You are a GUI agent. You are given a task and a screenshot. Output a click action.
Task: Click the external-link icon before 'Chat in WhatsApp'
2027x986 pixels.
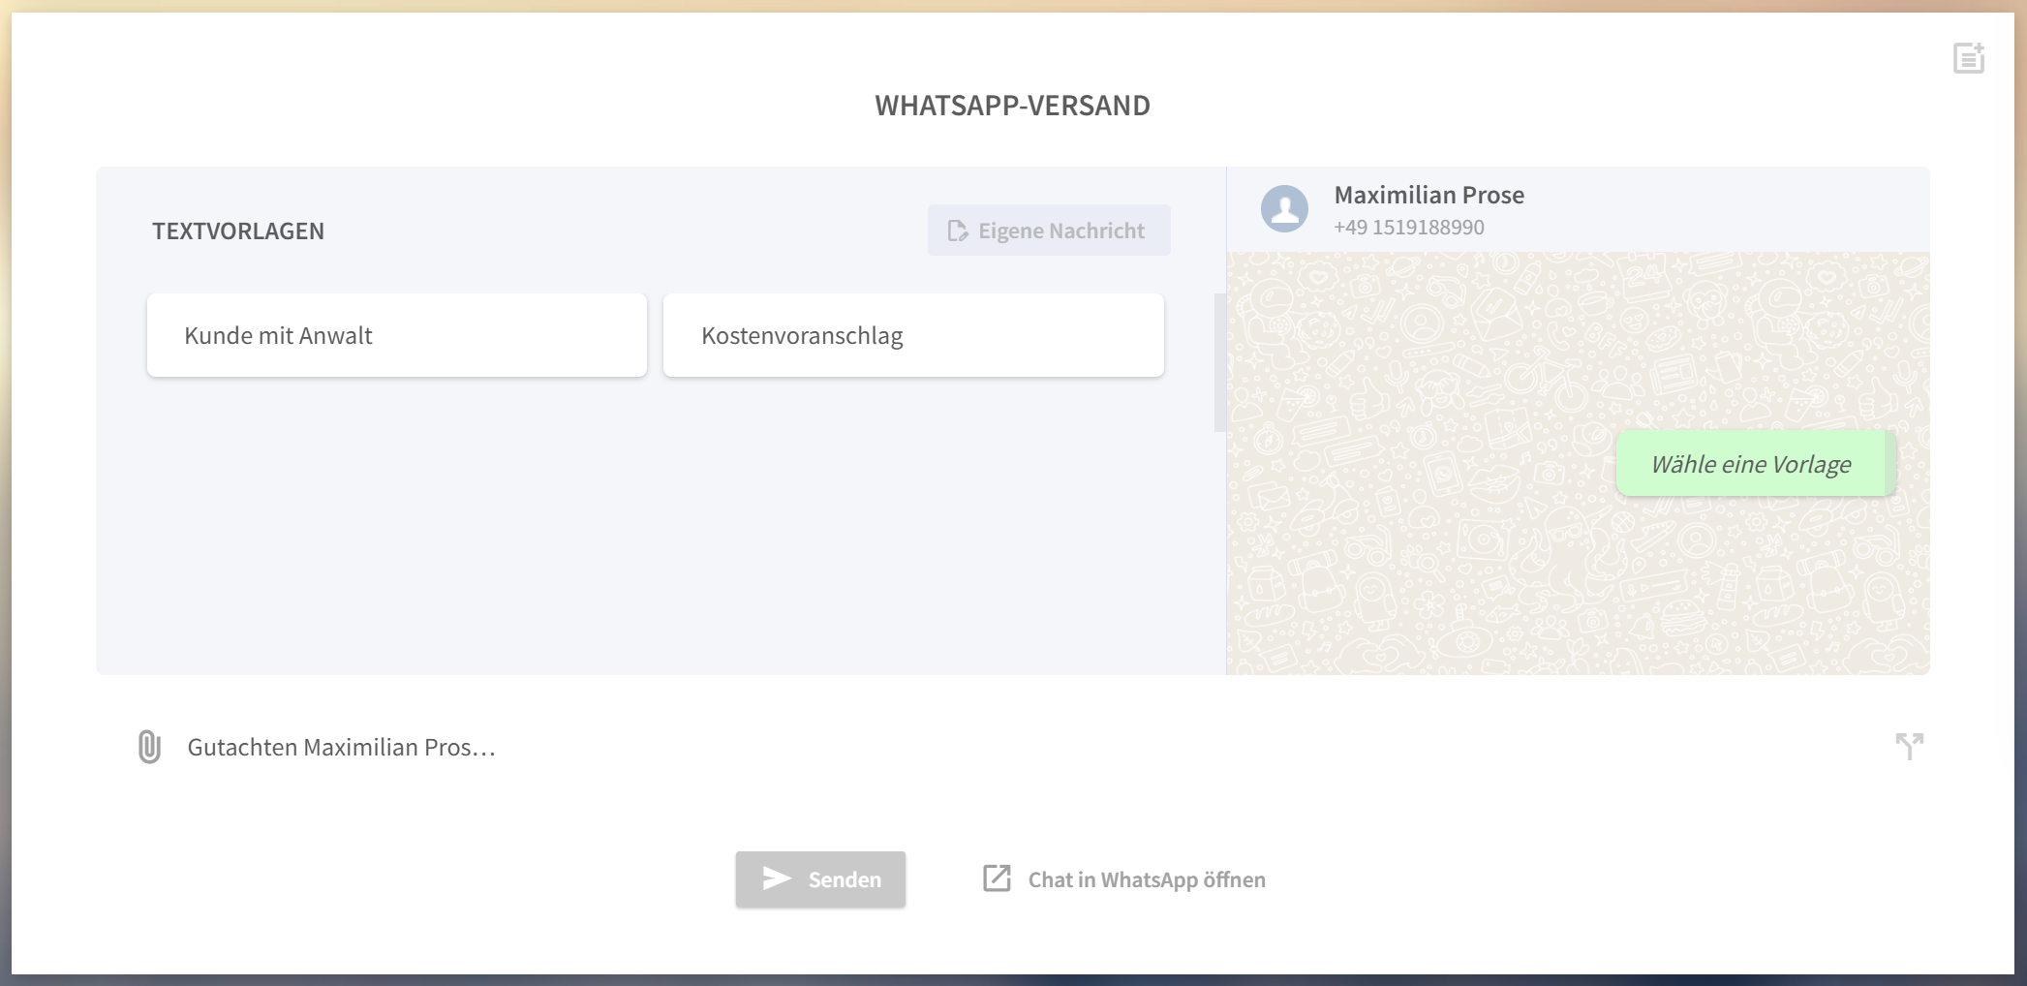coord(997,878)
